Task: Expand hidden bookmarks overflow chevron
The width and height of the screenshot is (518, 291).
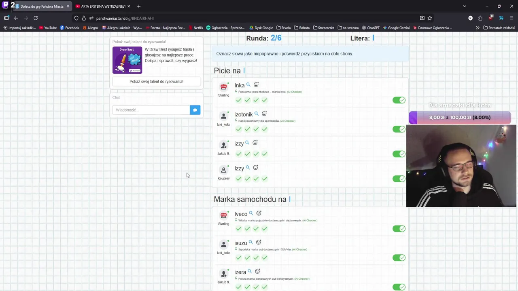Action: click(478, 28)
